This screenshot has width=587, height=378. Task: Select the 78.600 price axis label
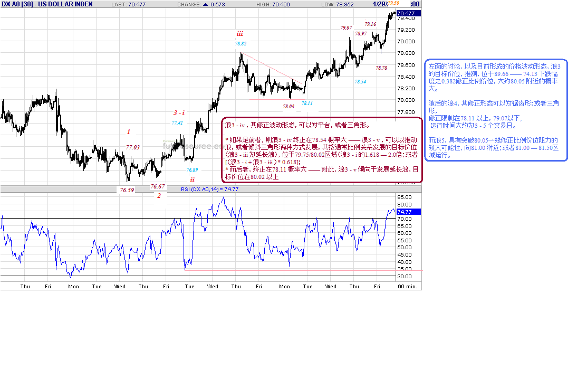[406, 65]
